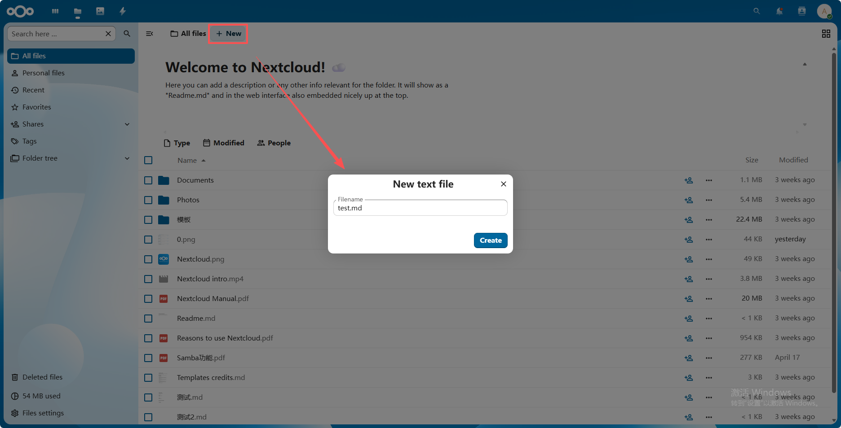Screen dimensions: 841x428
Task: Click Create in the dialog
Action: (491, 240)
